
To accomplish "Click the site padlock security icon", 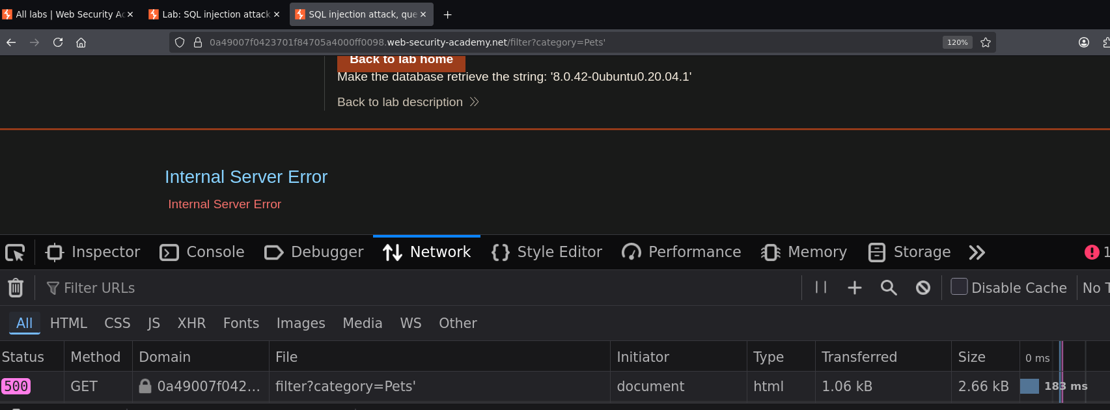I will point(198,42).
